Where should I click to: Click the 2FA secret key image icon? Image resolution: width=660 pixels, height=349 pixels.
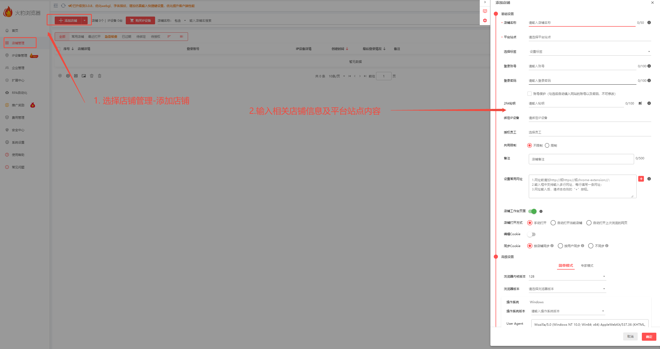pyautogui.click(x=640, y=103)
